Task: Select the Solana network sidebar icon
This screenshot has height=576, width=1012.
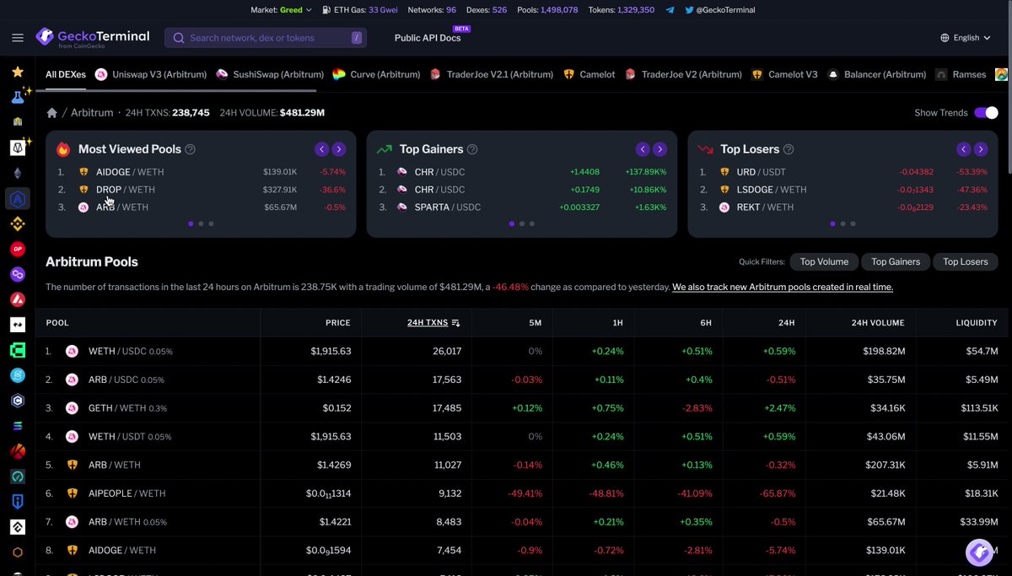Action: point(18,427)
